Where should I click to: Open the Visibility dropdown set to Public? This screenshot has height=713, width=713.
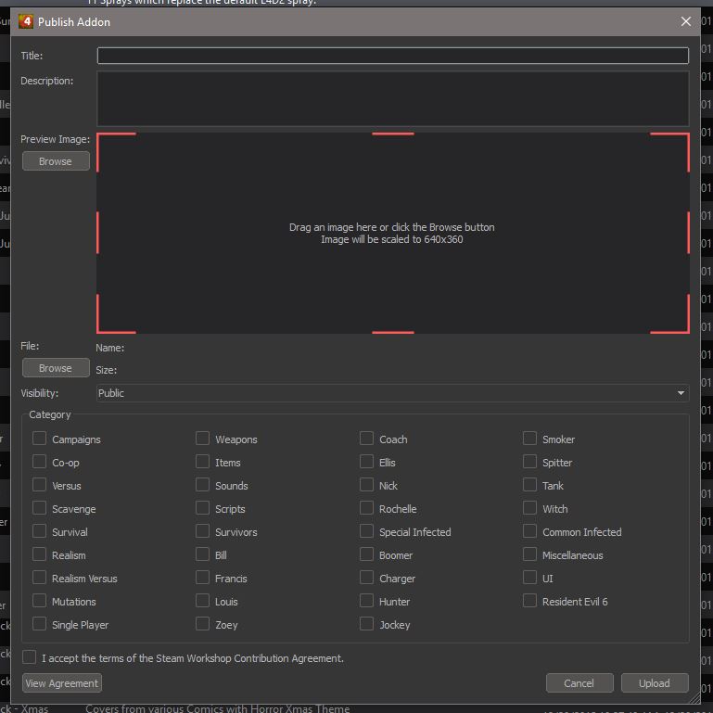click(x=393, y=393)
